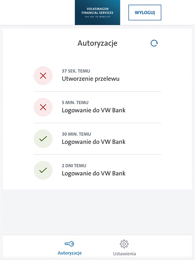Click the "30 MIN. TEMU" timestamp
The image size is (195, 260).
[76, 134]
